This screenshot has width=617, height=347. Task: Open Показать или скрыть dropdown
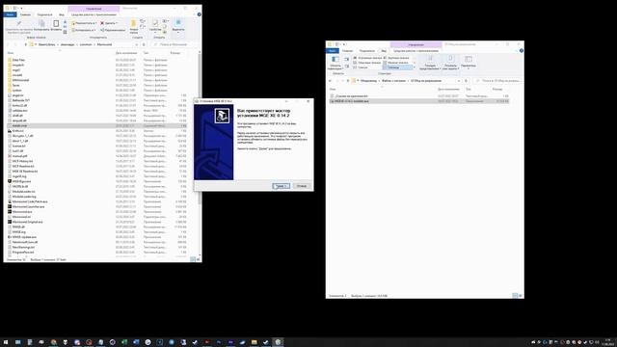[x=450, y=63]
